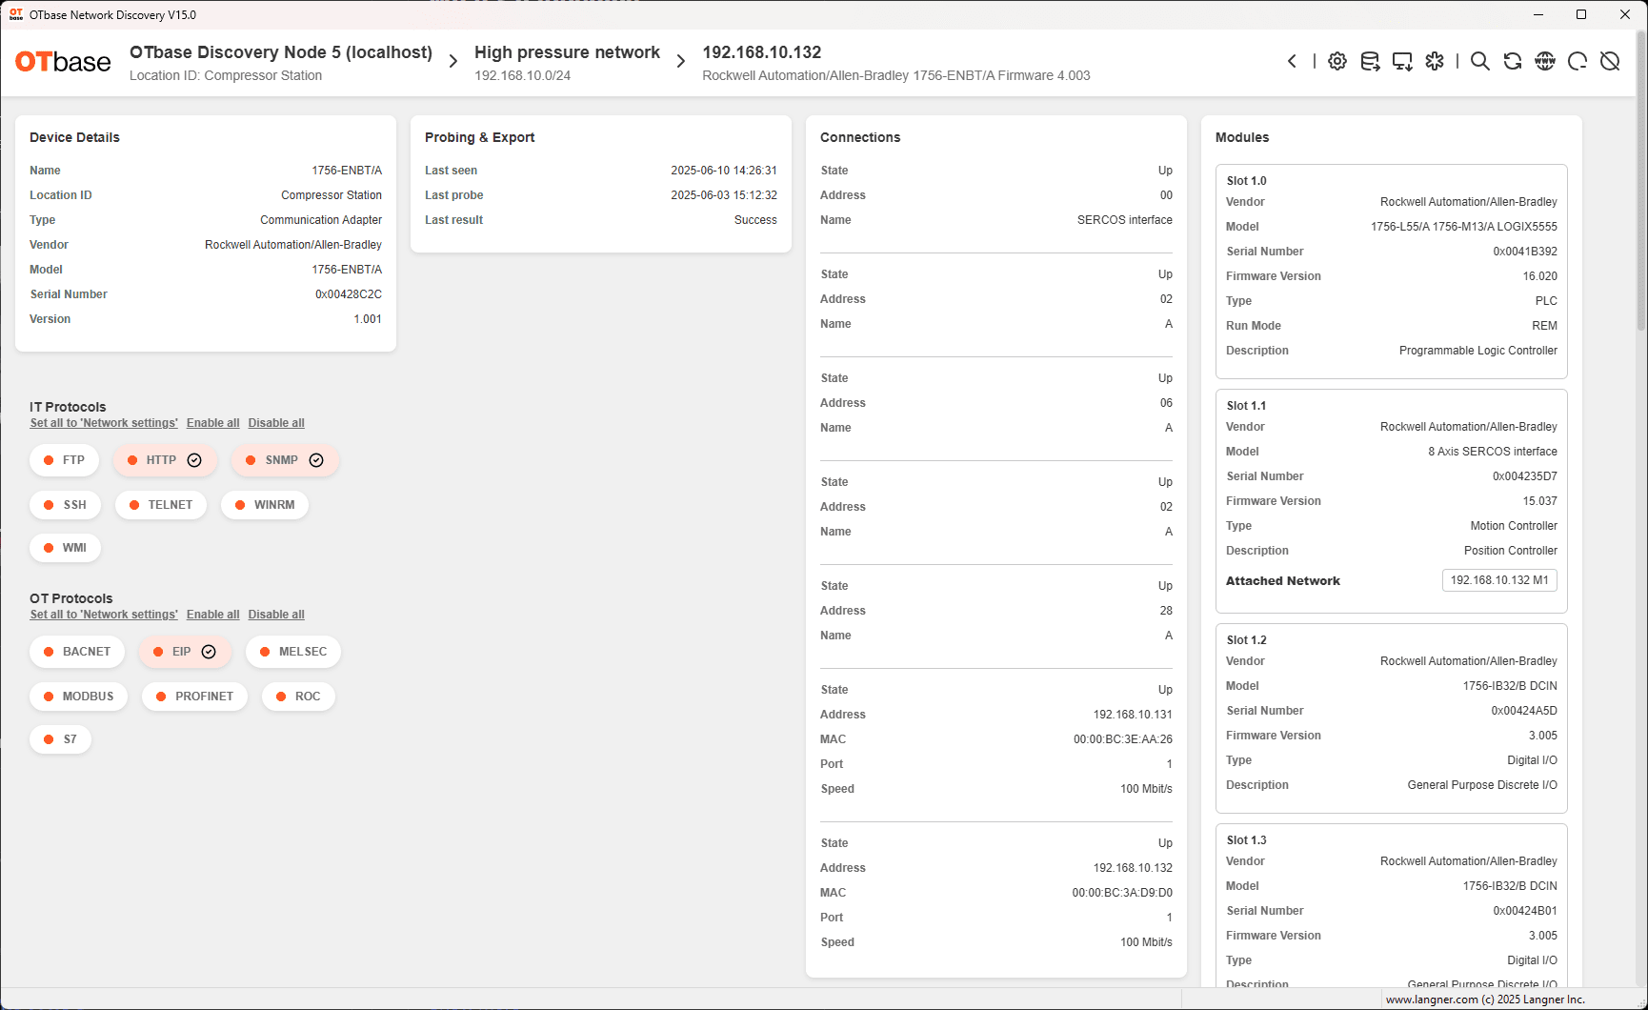Click the chevron after OTbase Discovery Node 5

(453, 62)
